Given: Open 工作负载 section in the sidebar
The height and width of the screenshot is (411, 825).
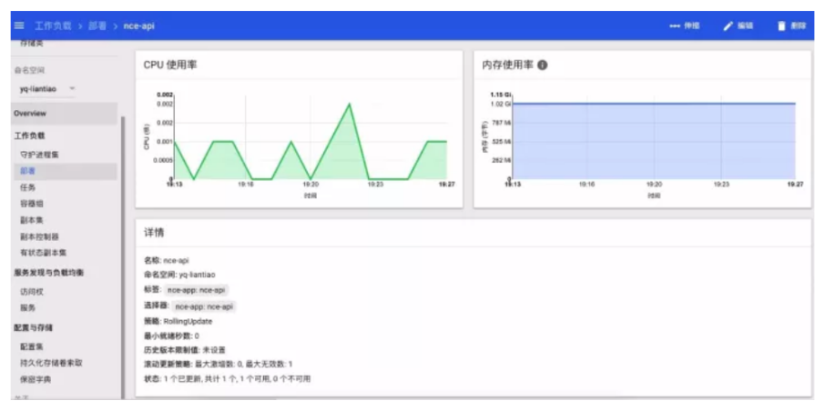Looking at the screenshot, I should coord(29,135).
